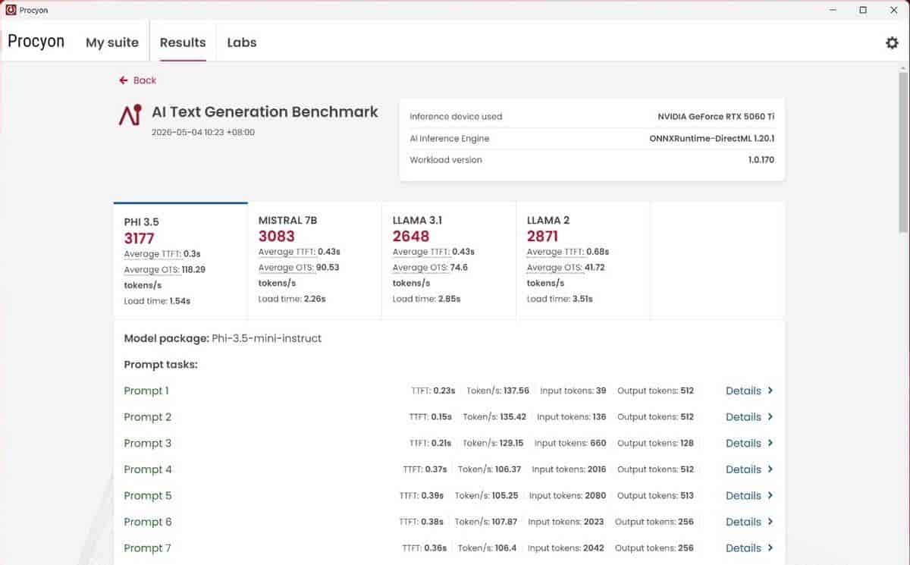
Task: Click the Procyon logo text
Action: point(36,42)
